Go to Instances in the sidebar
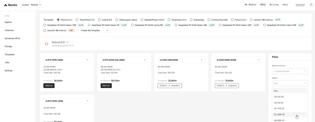 coord(9,30)
